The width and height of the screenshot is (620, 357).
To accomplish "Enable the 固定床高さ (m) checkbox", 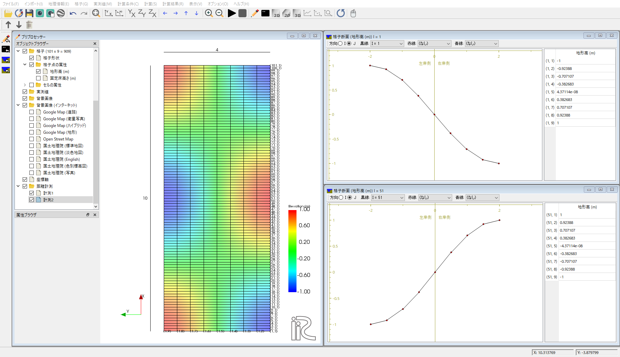I will (38, 78).
